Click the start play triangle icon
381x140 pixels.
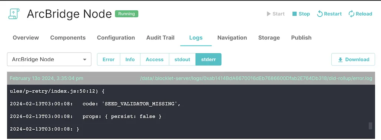click(268, 14)
